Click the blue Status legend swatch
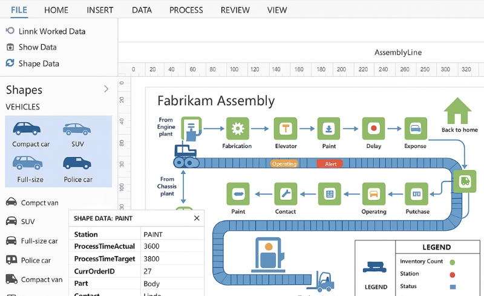 [453, 287]
